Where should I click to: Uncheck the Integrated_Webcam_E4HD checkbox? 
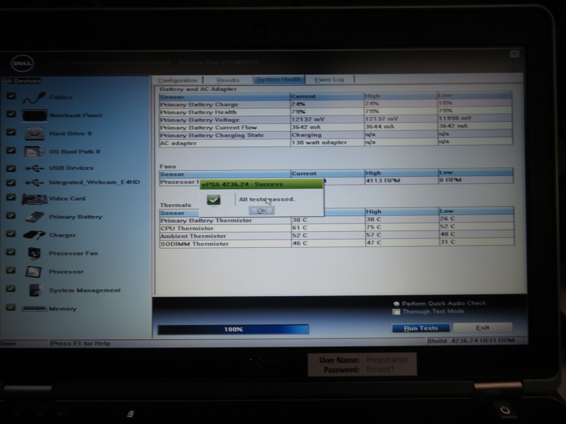tap(11, 183)
